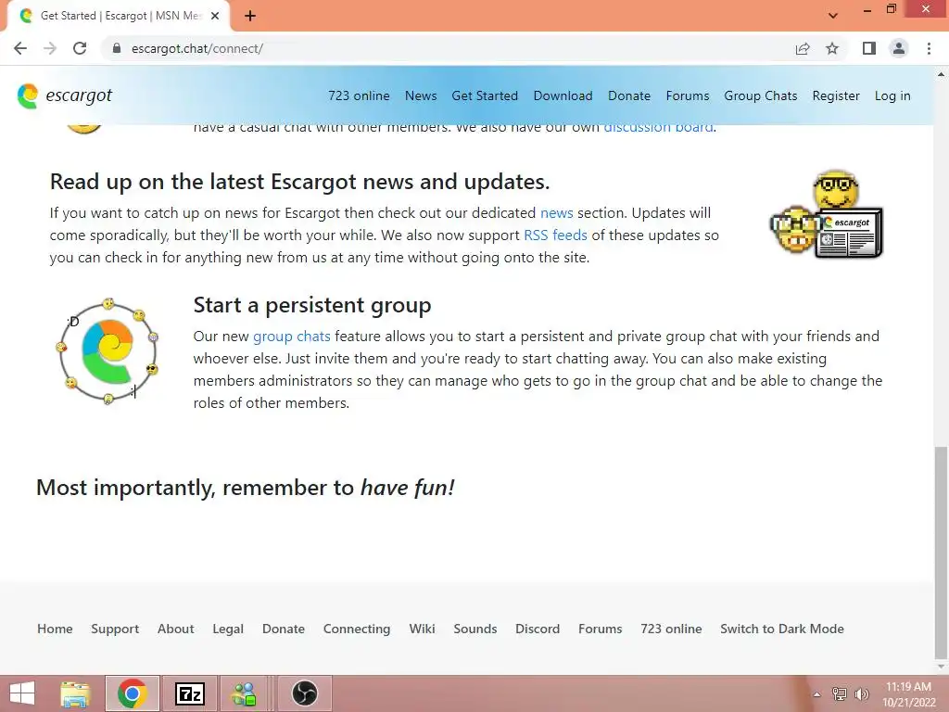Show hidden system tray icons
The height and width of the screenshot is (712, 949).
(816, 694)
